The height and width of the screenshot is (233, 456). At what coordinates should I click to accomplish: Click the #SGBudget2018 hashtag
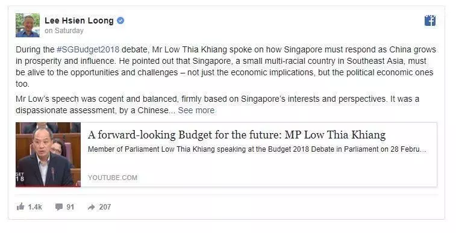[x=88, y=49]
